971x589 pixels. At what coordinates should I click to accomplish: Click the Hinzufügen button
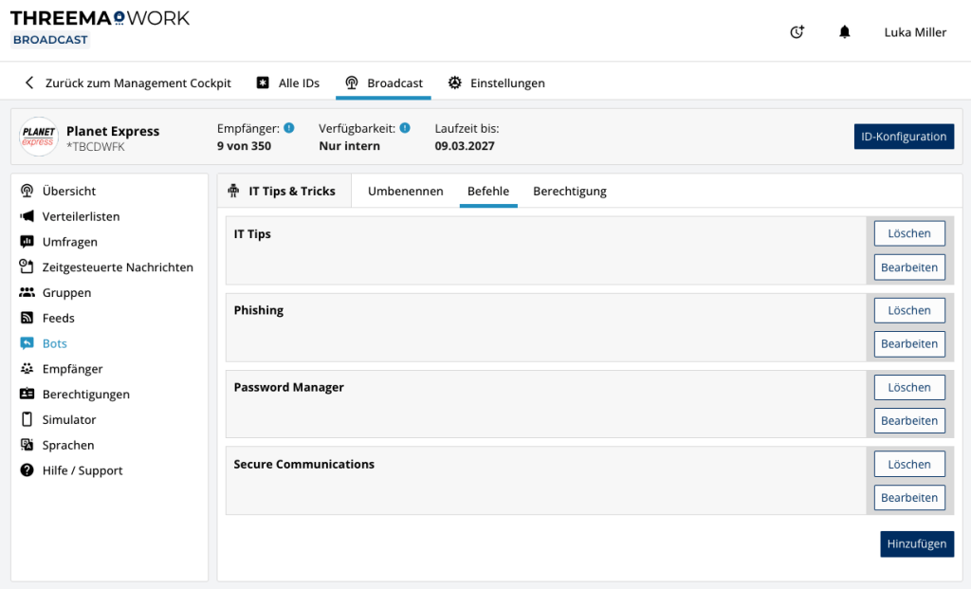click(917, 543)
